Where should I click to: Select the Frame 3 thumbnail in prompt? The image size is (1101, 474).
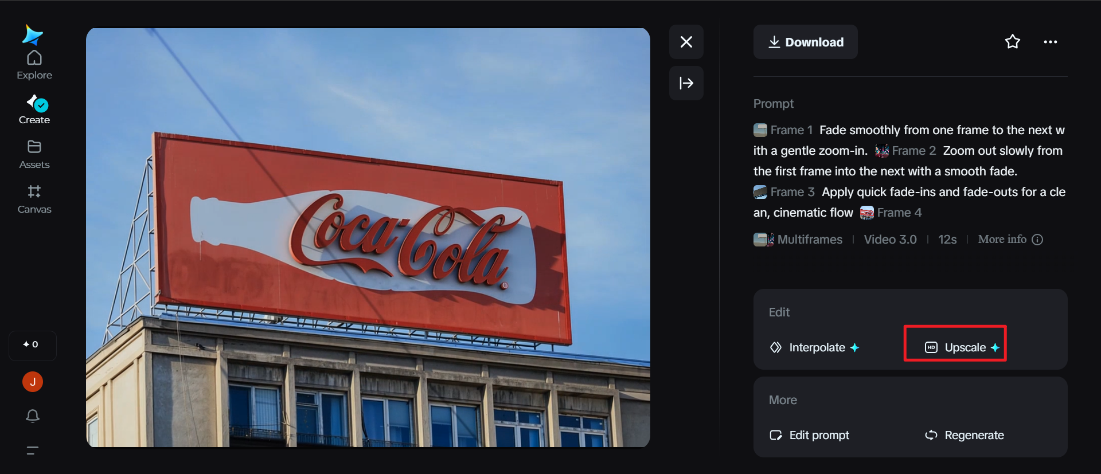(x=760, y=192)
